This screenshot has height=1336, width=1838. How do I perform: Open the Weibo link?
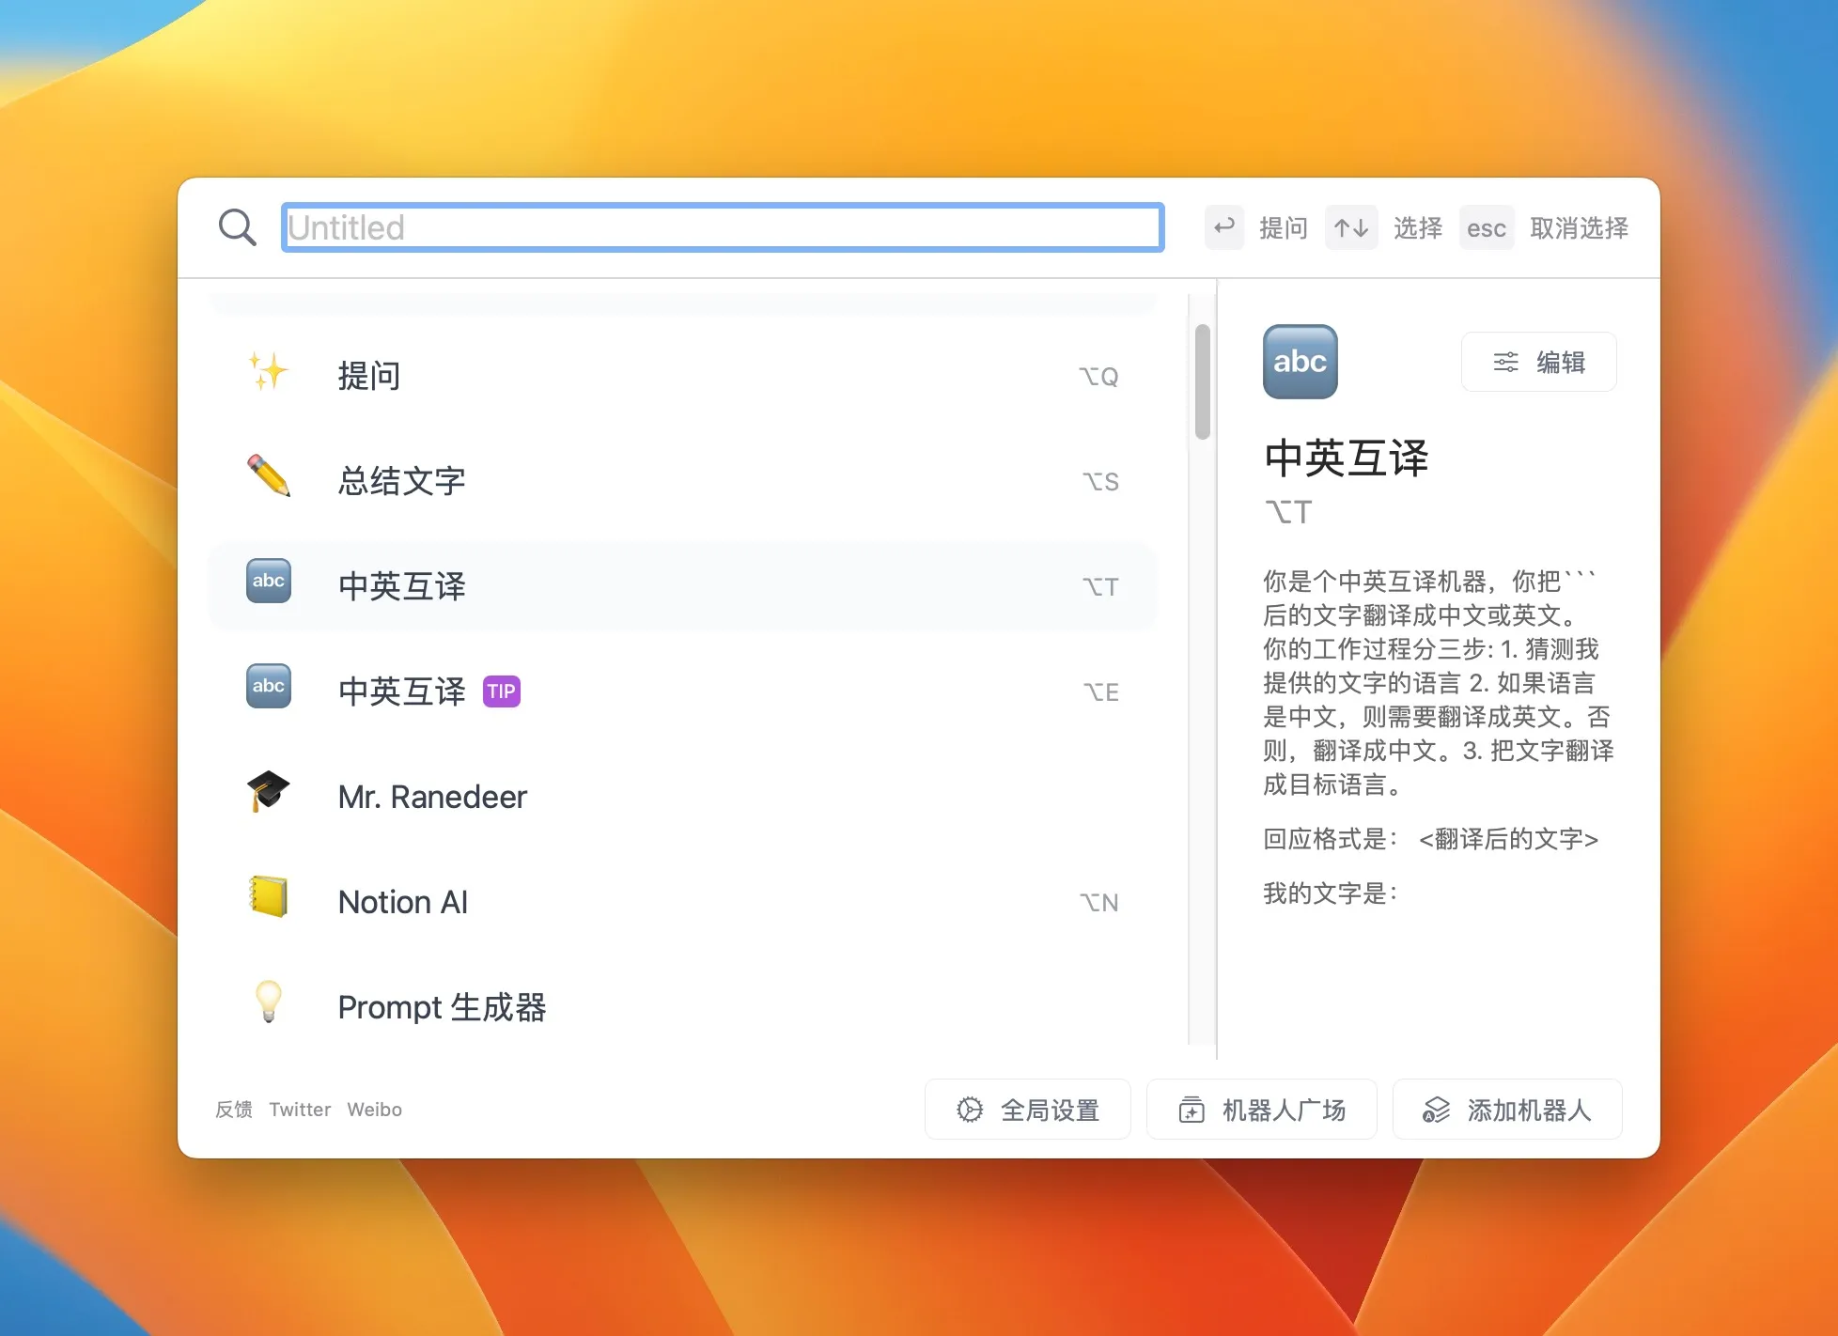[x=374, y=1110]
